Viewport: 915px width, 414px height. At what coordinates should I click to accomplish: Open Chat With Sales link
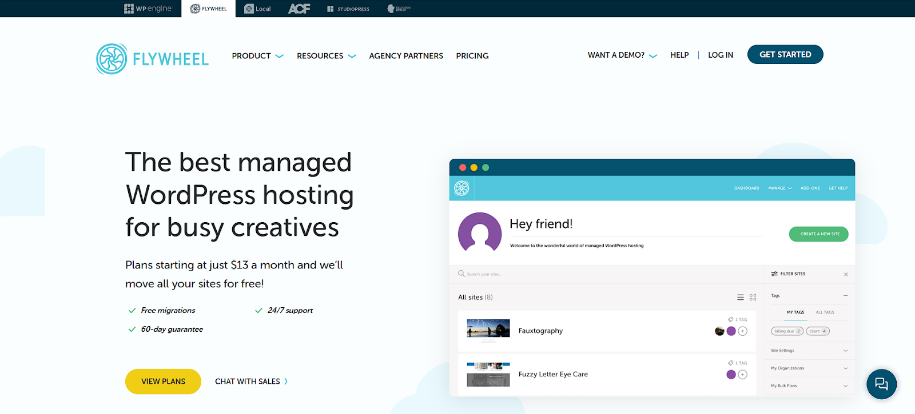point(248,381)
